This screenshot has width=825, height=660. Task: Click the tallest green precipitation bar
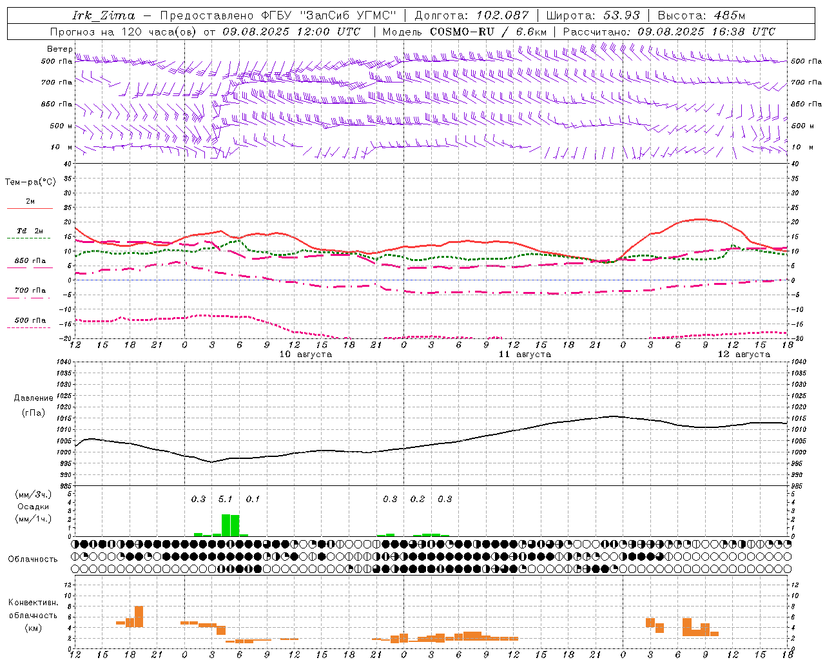click(x=226, y=525)
